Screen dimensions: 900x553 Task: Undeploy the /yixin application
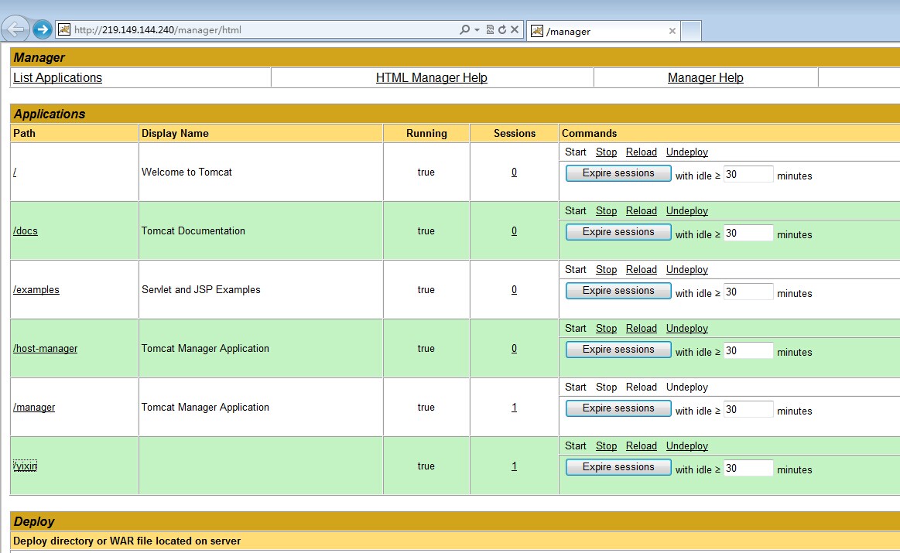click(x=687, y=445)
